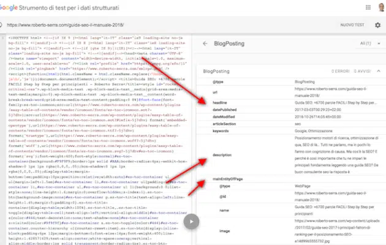This screenshot has height=245, width=386.
Task: Click the Google logo
Action: click(9, 7)
